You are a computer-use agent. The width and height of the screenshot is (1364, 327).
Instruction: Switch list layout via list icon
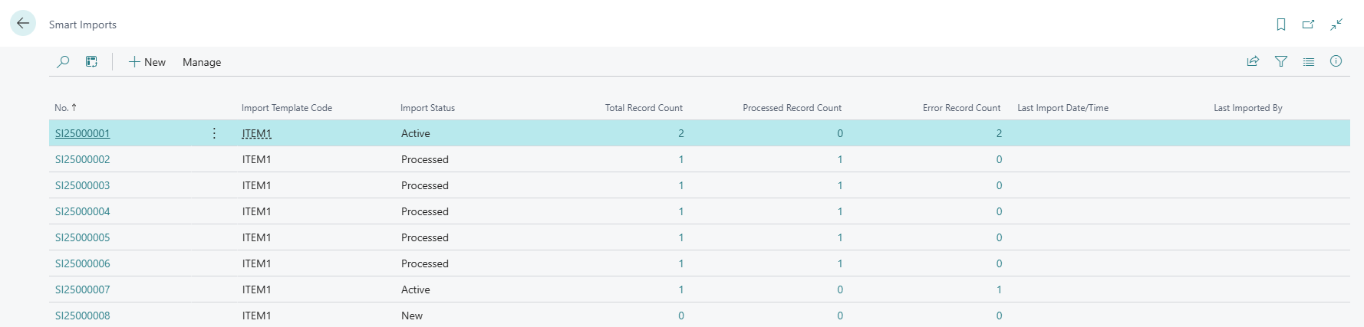(1308, 61)
